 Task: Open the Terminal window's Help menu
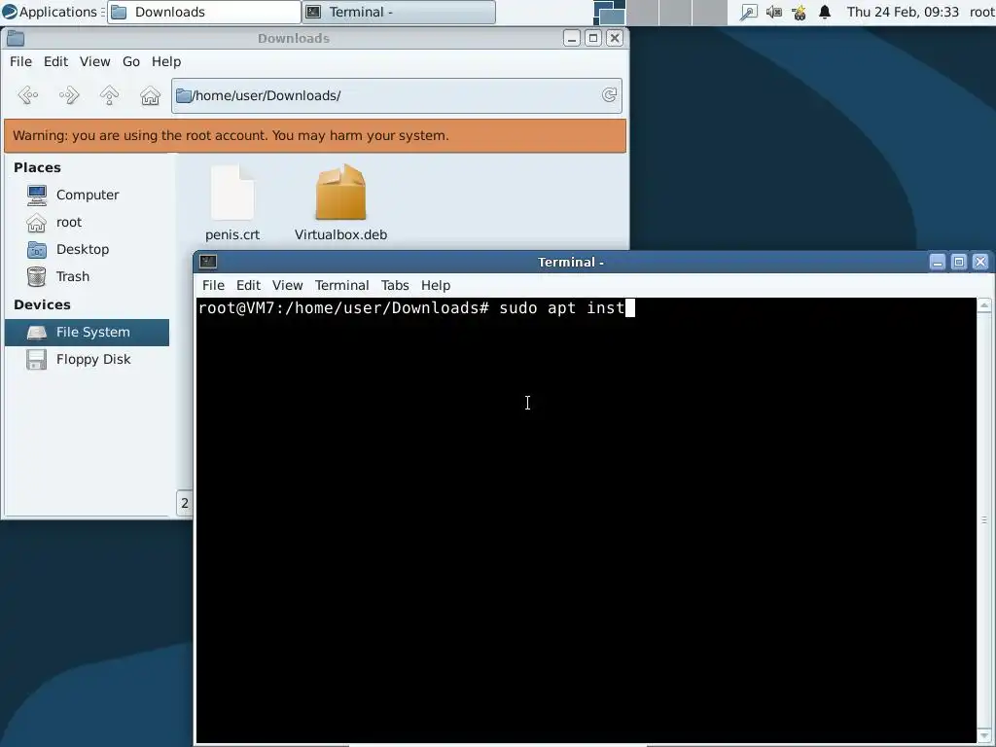pos(435,285)
